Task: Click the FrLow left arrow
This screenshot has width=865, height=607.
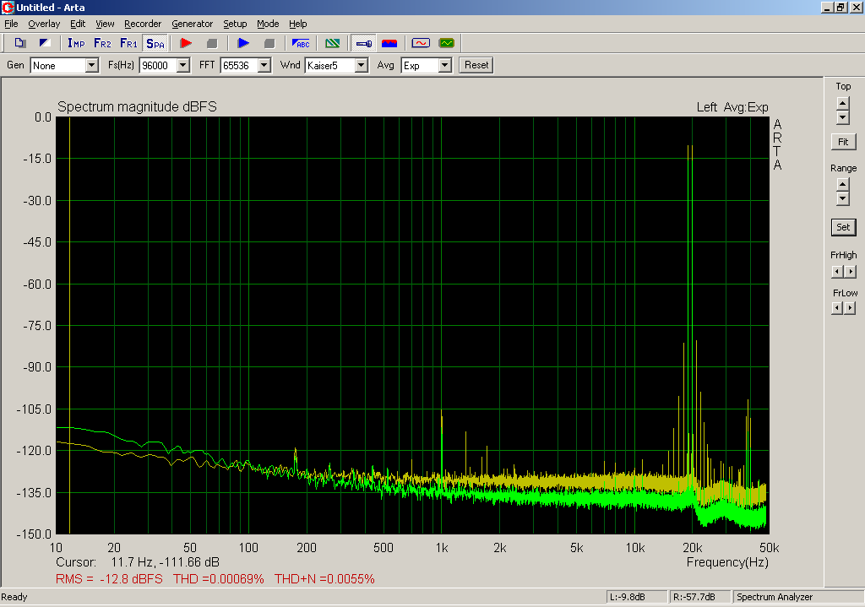Action: 837,308
